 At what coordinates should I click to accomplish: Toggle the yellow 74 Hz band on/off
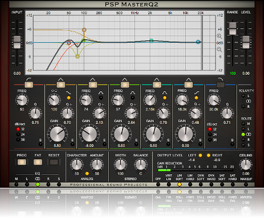pyautogui.click(x=93, y=85)
